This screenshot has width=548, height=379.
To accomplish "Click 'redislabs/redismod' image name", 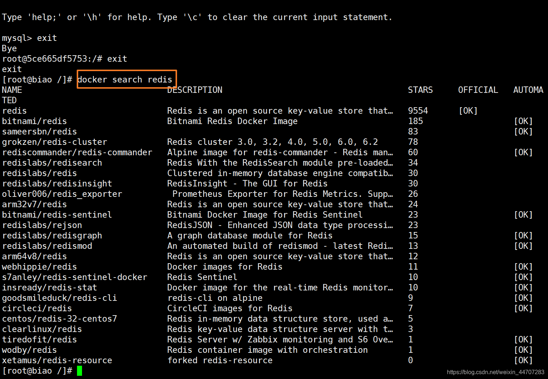I will [47, 246].
